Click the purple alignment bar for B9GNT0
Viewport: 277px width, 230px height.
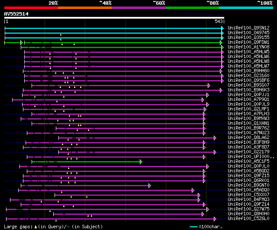point(86,186)
